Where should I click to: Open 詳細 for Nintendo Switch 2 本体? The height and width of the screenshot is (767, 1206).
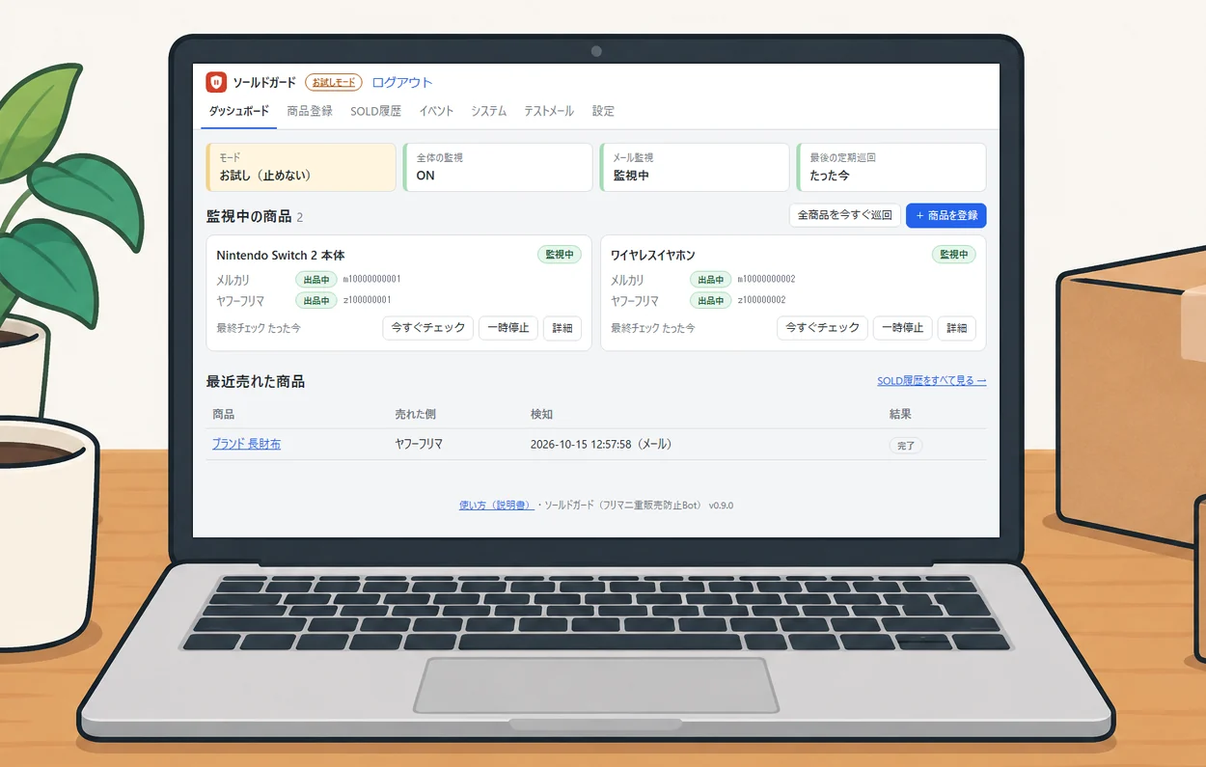562,328
